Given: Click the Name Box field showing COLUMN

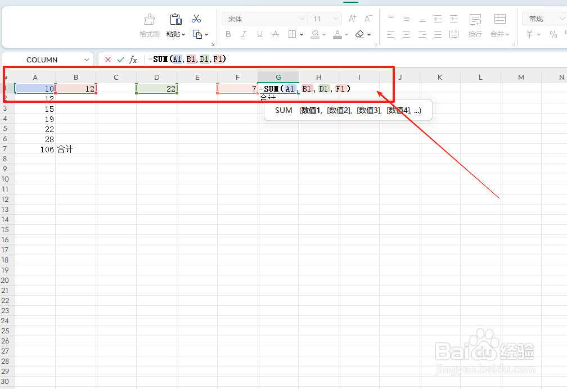Looking at the screenshot, I should (42, 60).
